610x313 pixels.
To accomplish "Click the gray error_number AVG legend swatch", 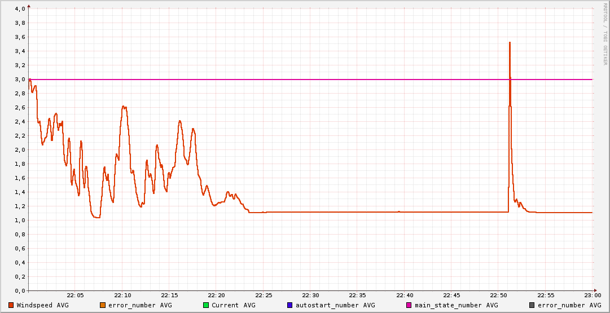I will pos(532,305).
